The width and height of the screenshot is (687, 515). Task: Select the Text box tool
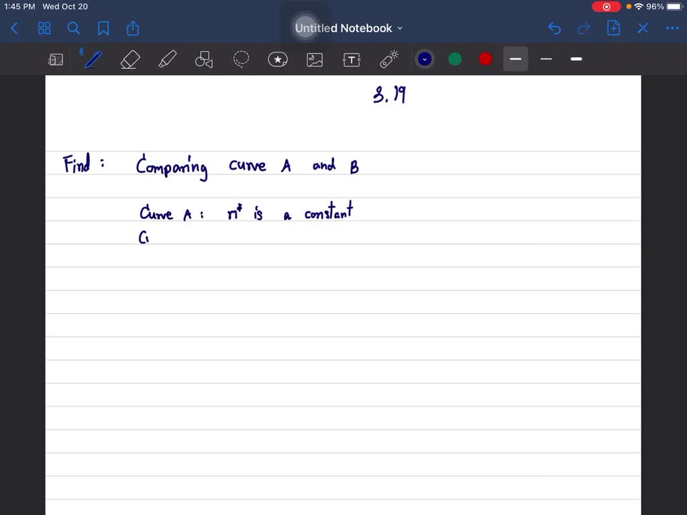click(x=352, y=60)
